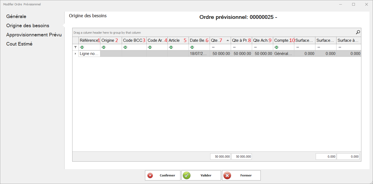Click the Article column filter field

180,47
